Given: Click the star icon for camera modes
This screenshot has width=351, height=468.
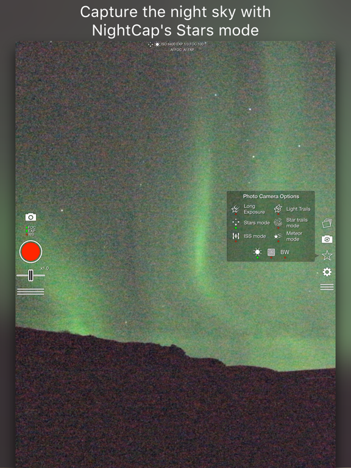Looking at the screenshot, I should pos(327,255).
